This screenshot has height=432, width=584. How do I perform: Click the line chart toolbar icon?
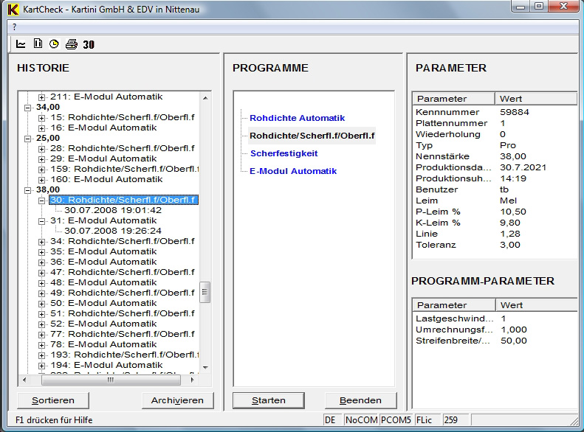pos(21,44)
